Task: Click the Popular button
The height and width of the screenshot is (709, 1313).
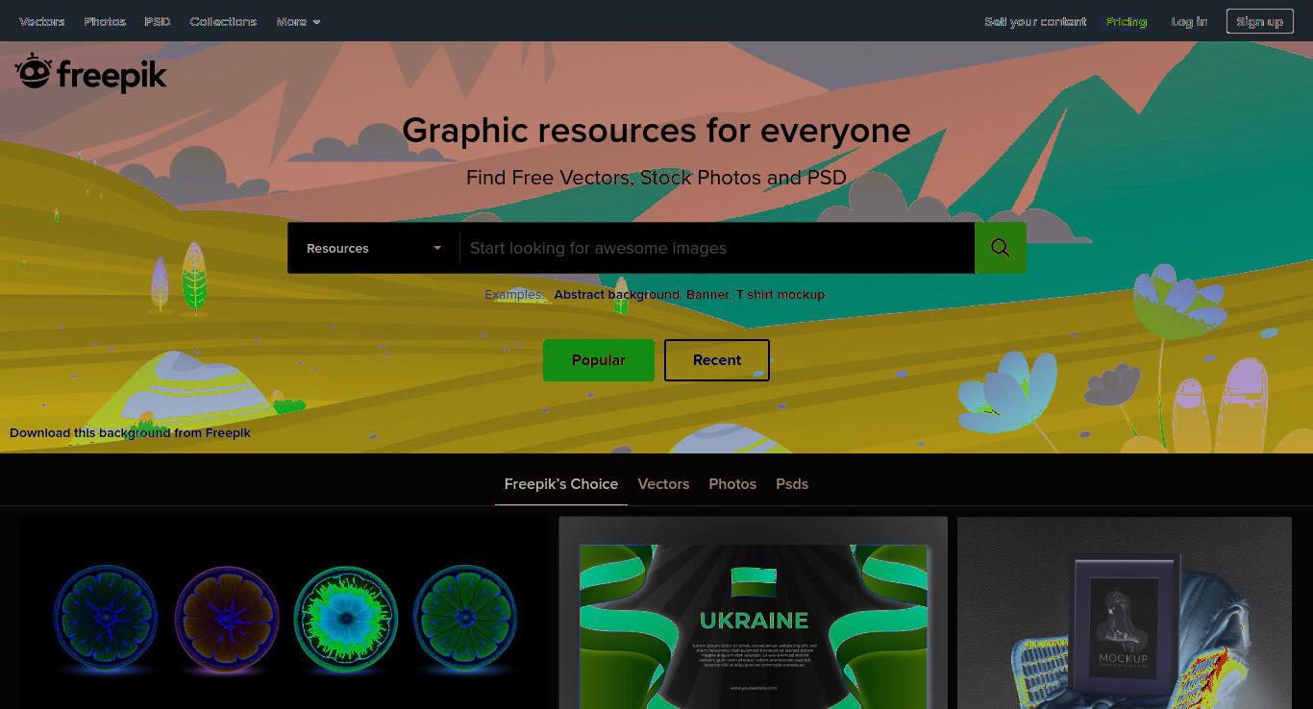Action: [x=599, y=360]
